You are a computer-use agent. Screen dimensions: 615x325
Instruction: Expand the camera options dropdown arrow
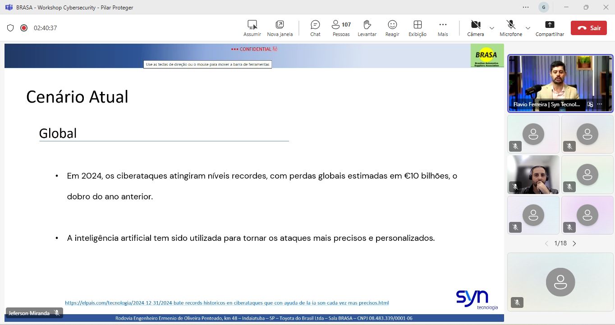click(x=492, y=28)
